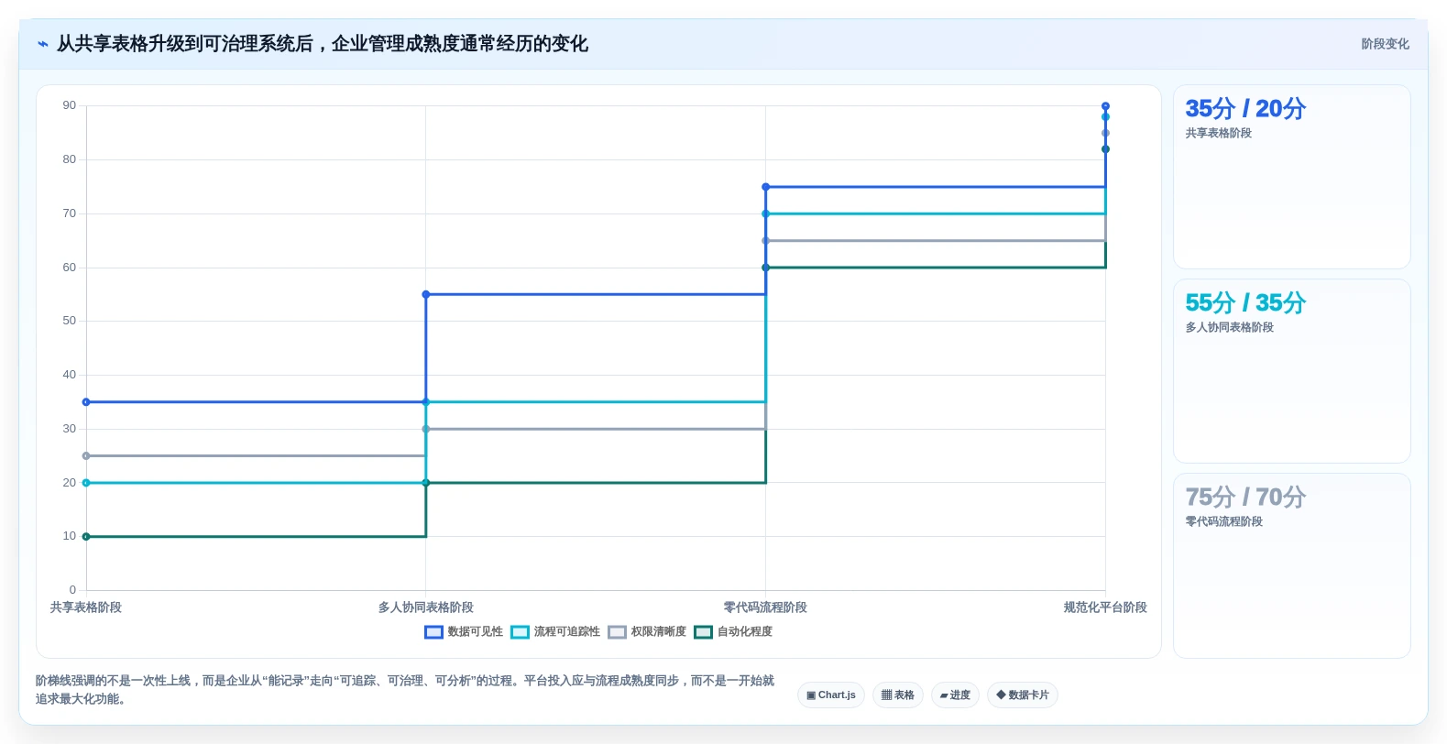Click the blue data point at 75 on 零代码流程阶段
Screen dimensions: 1447x744
point(766,187)
